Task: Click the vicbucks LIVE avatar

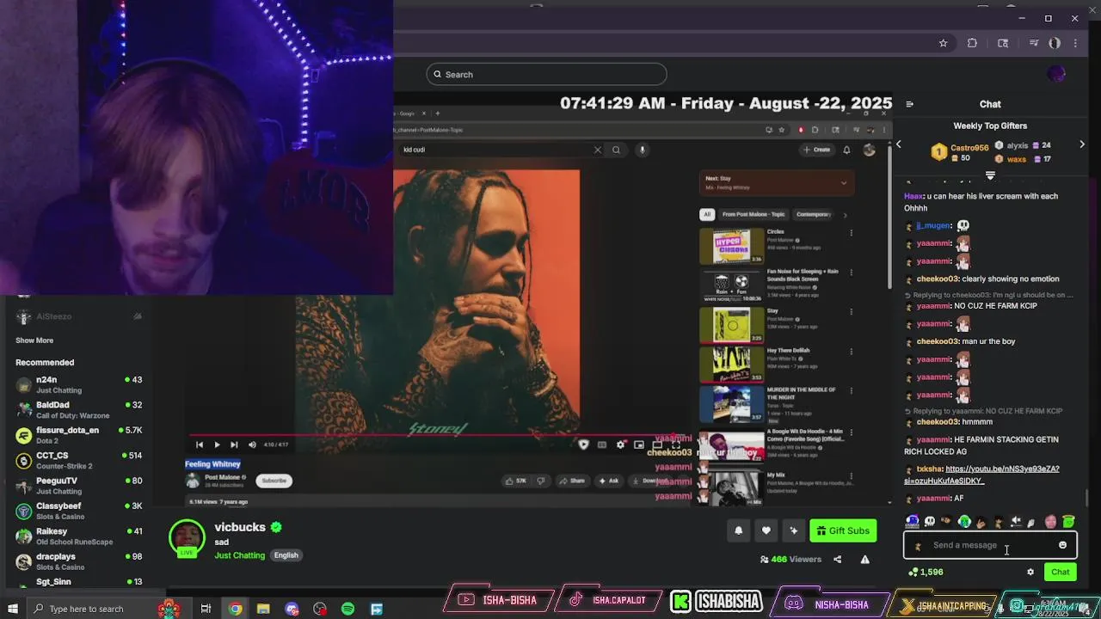Action: [187, 539]
